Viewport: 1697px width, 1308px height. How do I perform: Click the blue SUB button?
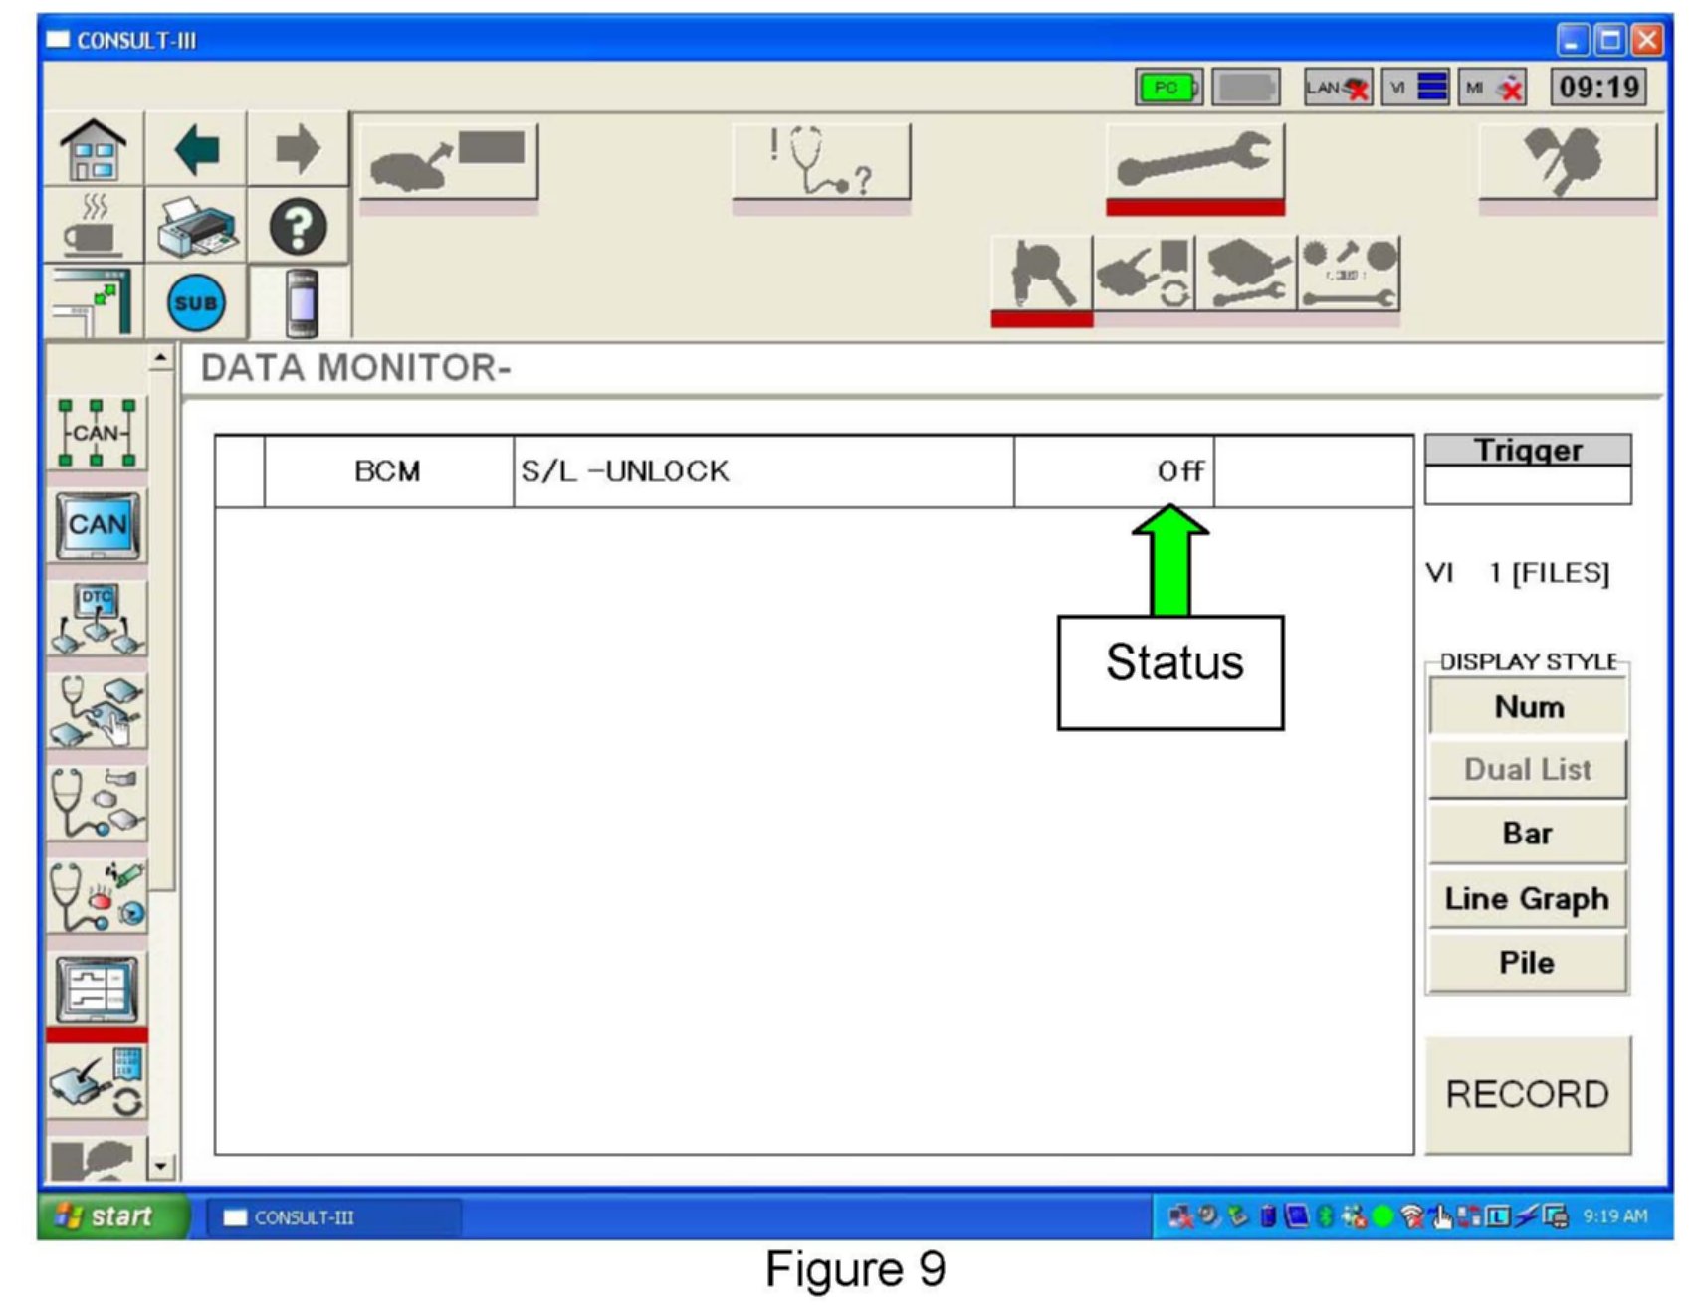tap(196, 302)
